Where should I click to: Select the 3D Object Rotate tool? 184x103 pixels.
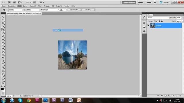pyautogui.click(x=3, y=74)
